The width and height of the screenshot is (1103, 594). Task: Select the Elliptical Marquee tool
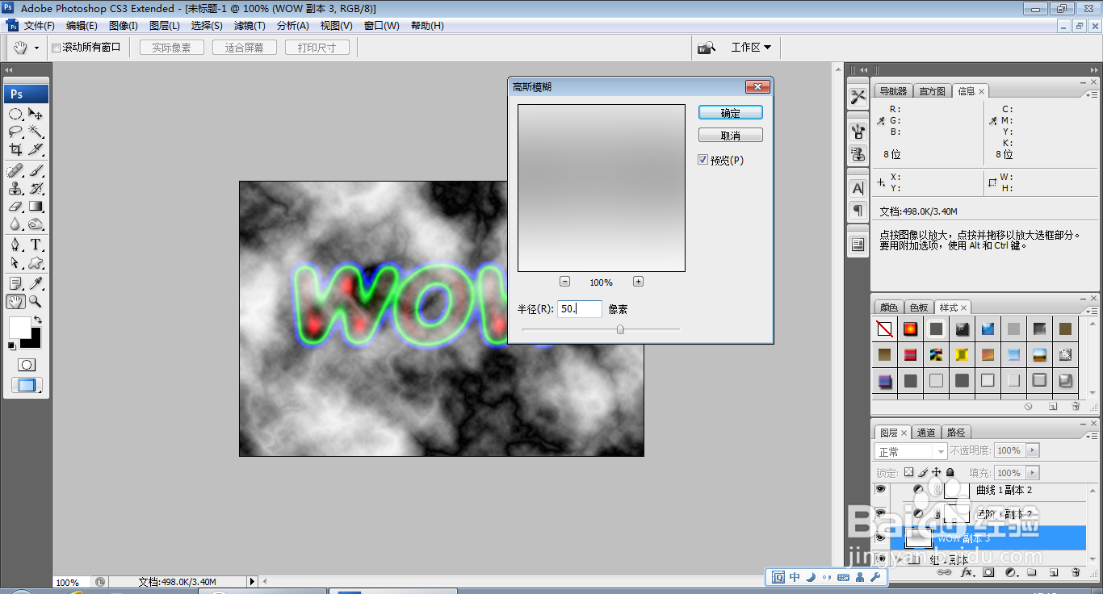click(15, 114)
